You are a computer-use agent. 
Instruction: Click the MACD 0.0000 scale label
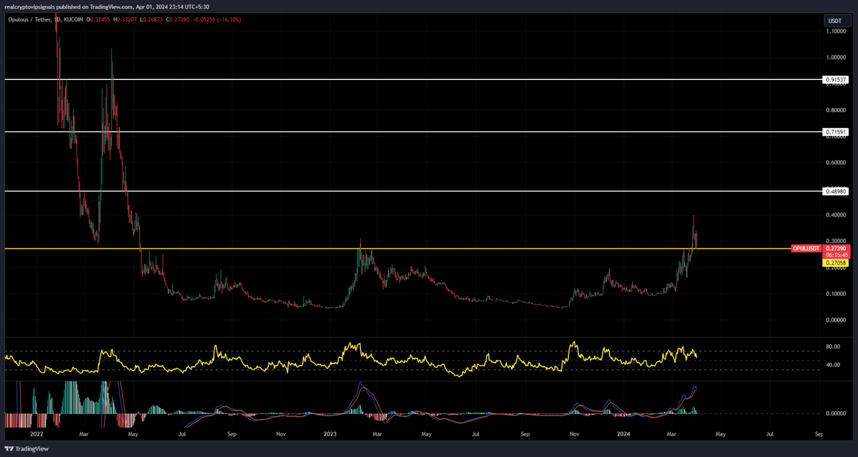[834, 413]
